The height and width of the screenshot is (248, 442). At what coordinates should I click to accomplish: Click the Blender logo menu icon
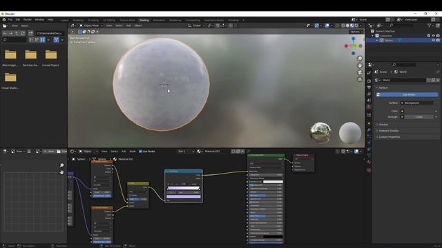pos(4,20)
